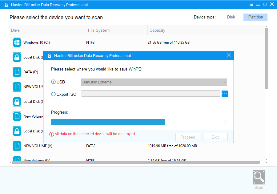
Task: Click the Proceed button
Action: coord(188,137)
